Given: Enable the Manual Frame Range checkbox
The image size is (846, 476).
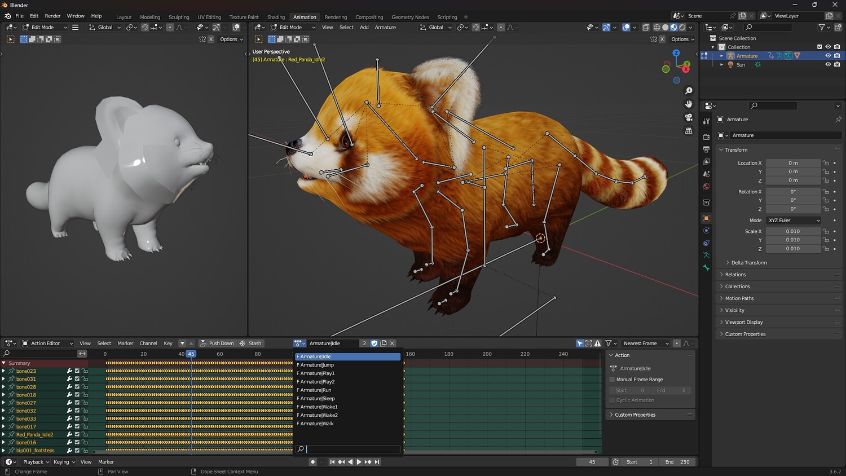Looking at the screenshot, I should (613, 380).
